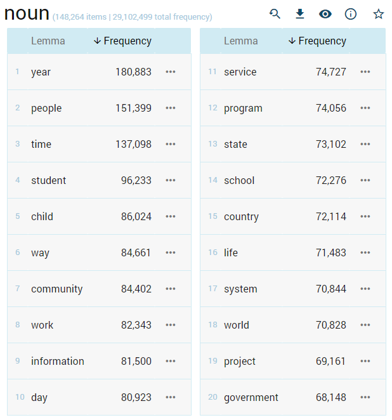Click ellipsis icon beside 'school'

pos(365,181)
